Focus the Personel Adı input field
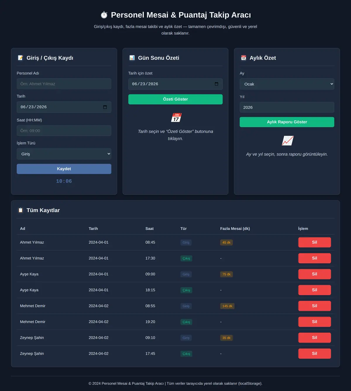351x391 pixels. [x=64, y=84]
